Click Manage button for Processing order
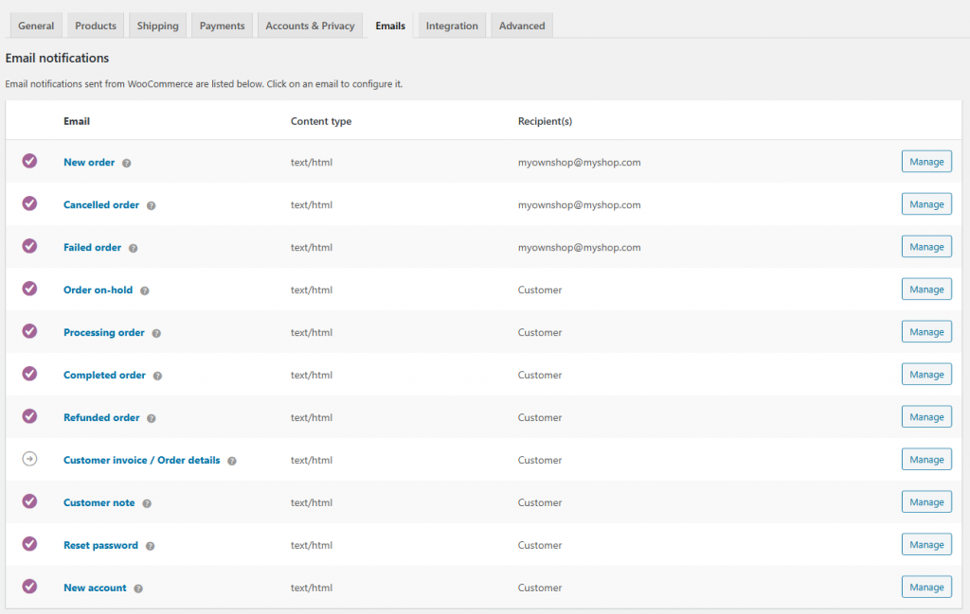 (x=926, y=332)
